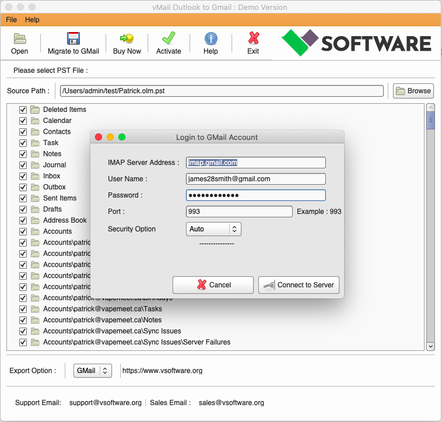Viewport: 442px width, 422px height.
Task: Click the Outbox folder icon
Action: coord(35,187)
